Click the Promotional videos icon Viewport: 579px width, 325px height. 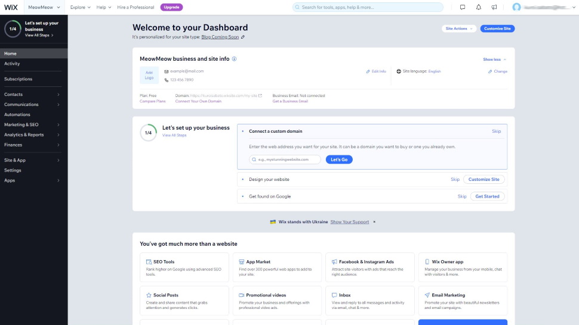(242, 295)
